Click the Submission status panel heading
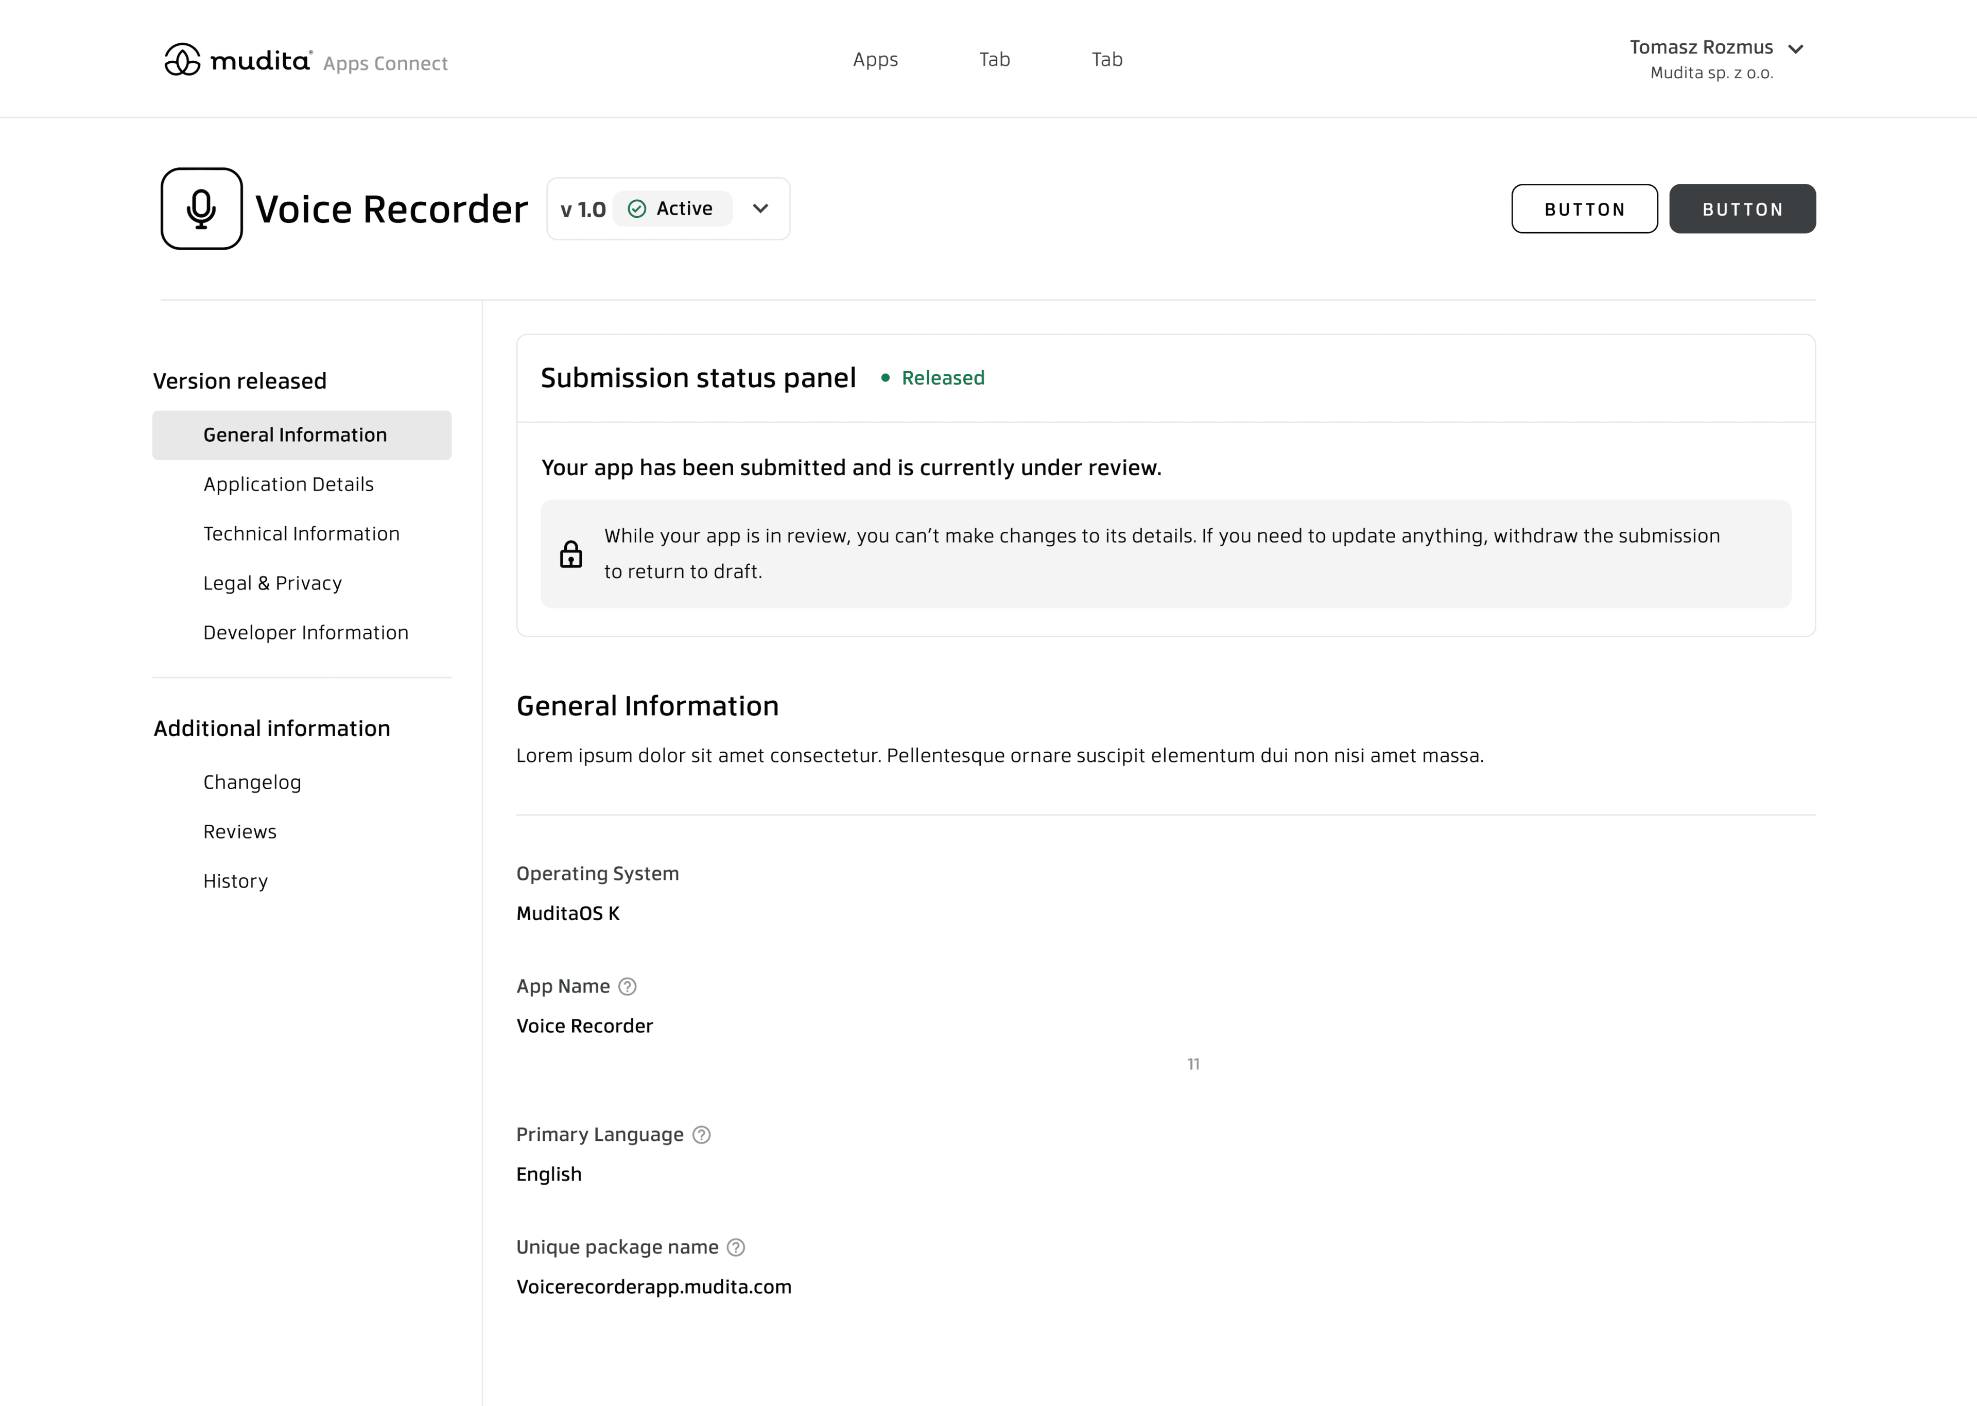Image resolution: width=1977 pixels, height=1406 pixels. click(x=698, y=378)
